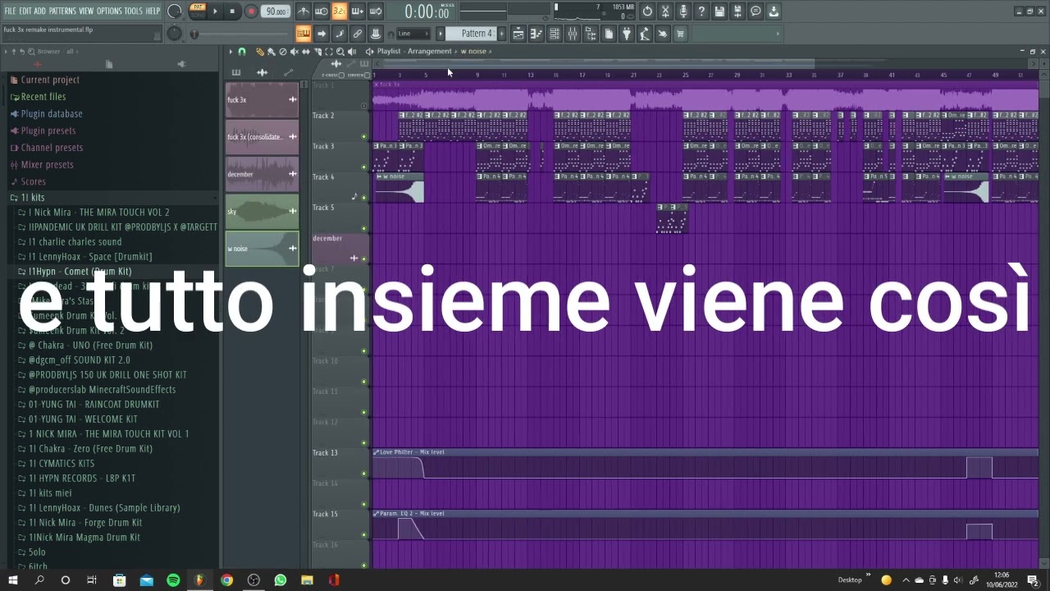The image size is (1050, 591).
Task: Open the playlist view icon
Action: pyautogui.click(x=518, y=34)
